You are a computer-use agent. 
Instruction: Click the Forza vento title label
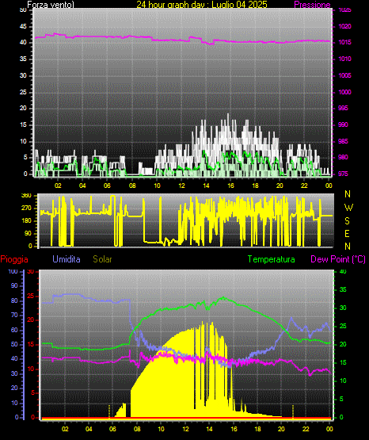pyautogui.click(x=51, y=5)
